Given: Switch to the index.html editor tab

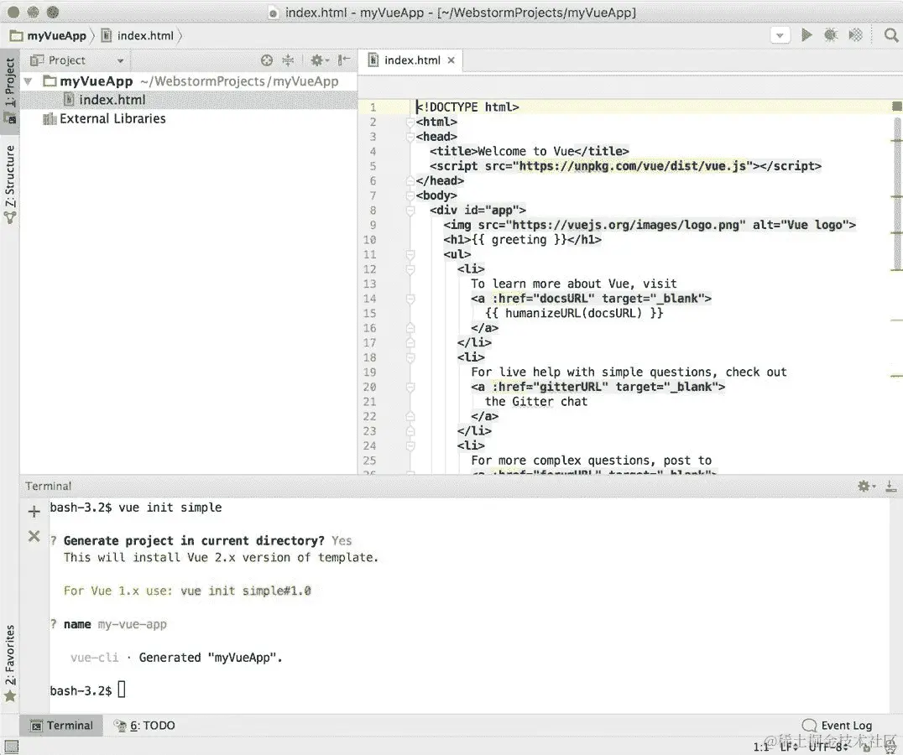Looking at the screenshot, I should (x=412, y=60).
